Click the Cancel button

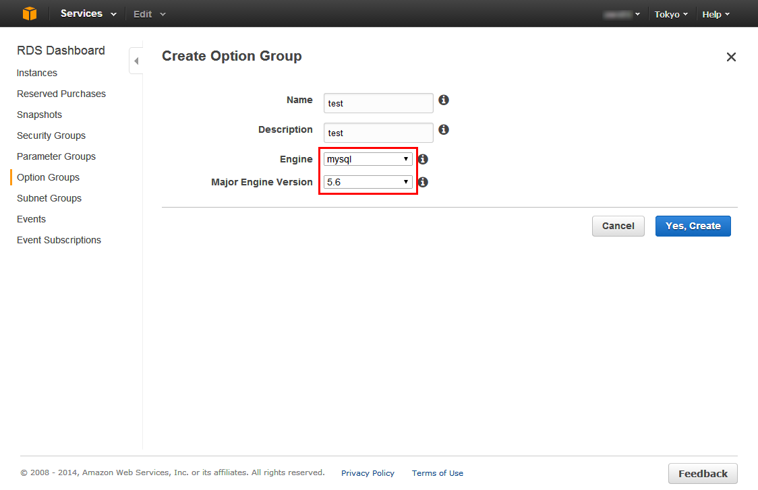[x=618, y=226]
